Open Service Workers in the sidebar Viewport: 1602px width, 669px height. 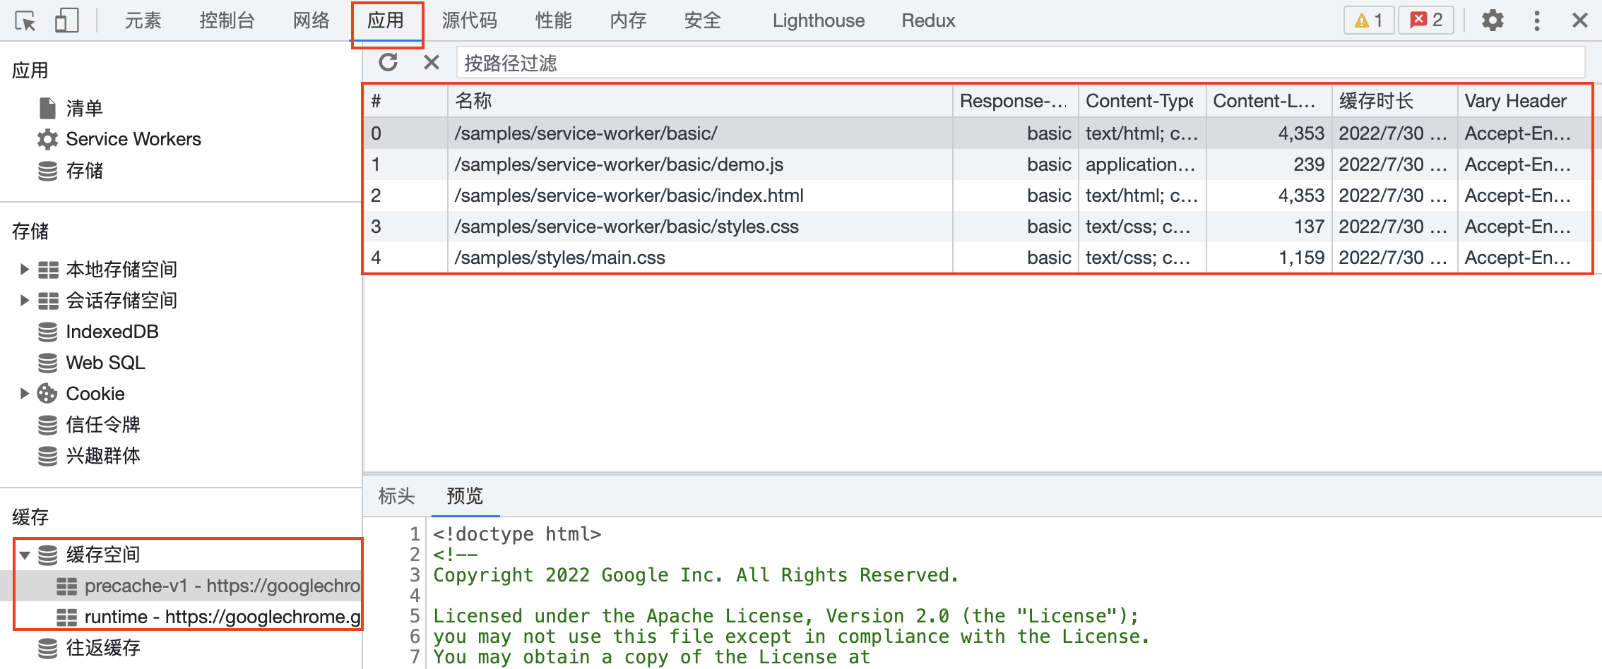pos(133,139)
